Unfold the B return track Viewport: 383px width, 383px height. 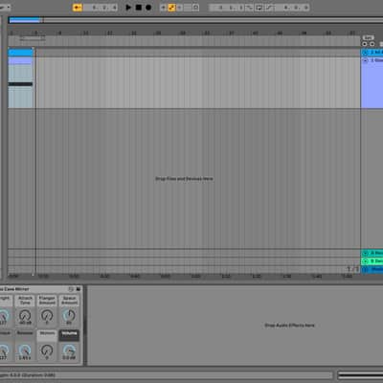pyautogui.click(x=366, y=261)
